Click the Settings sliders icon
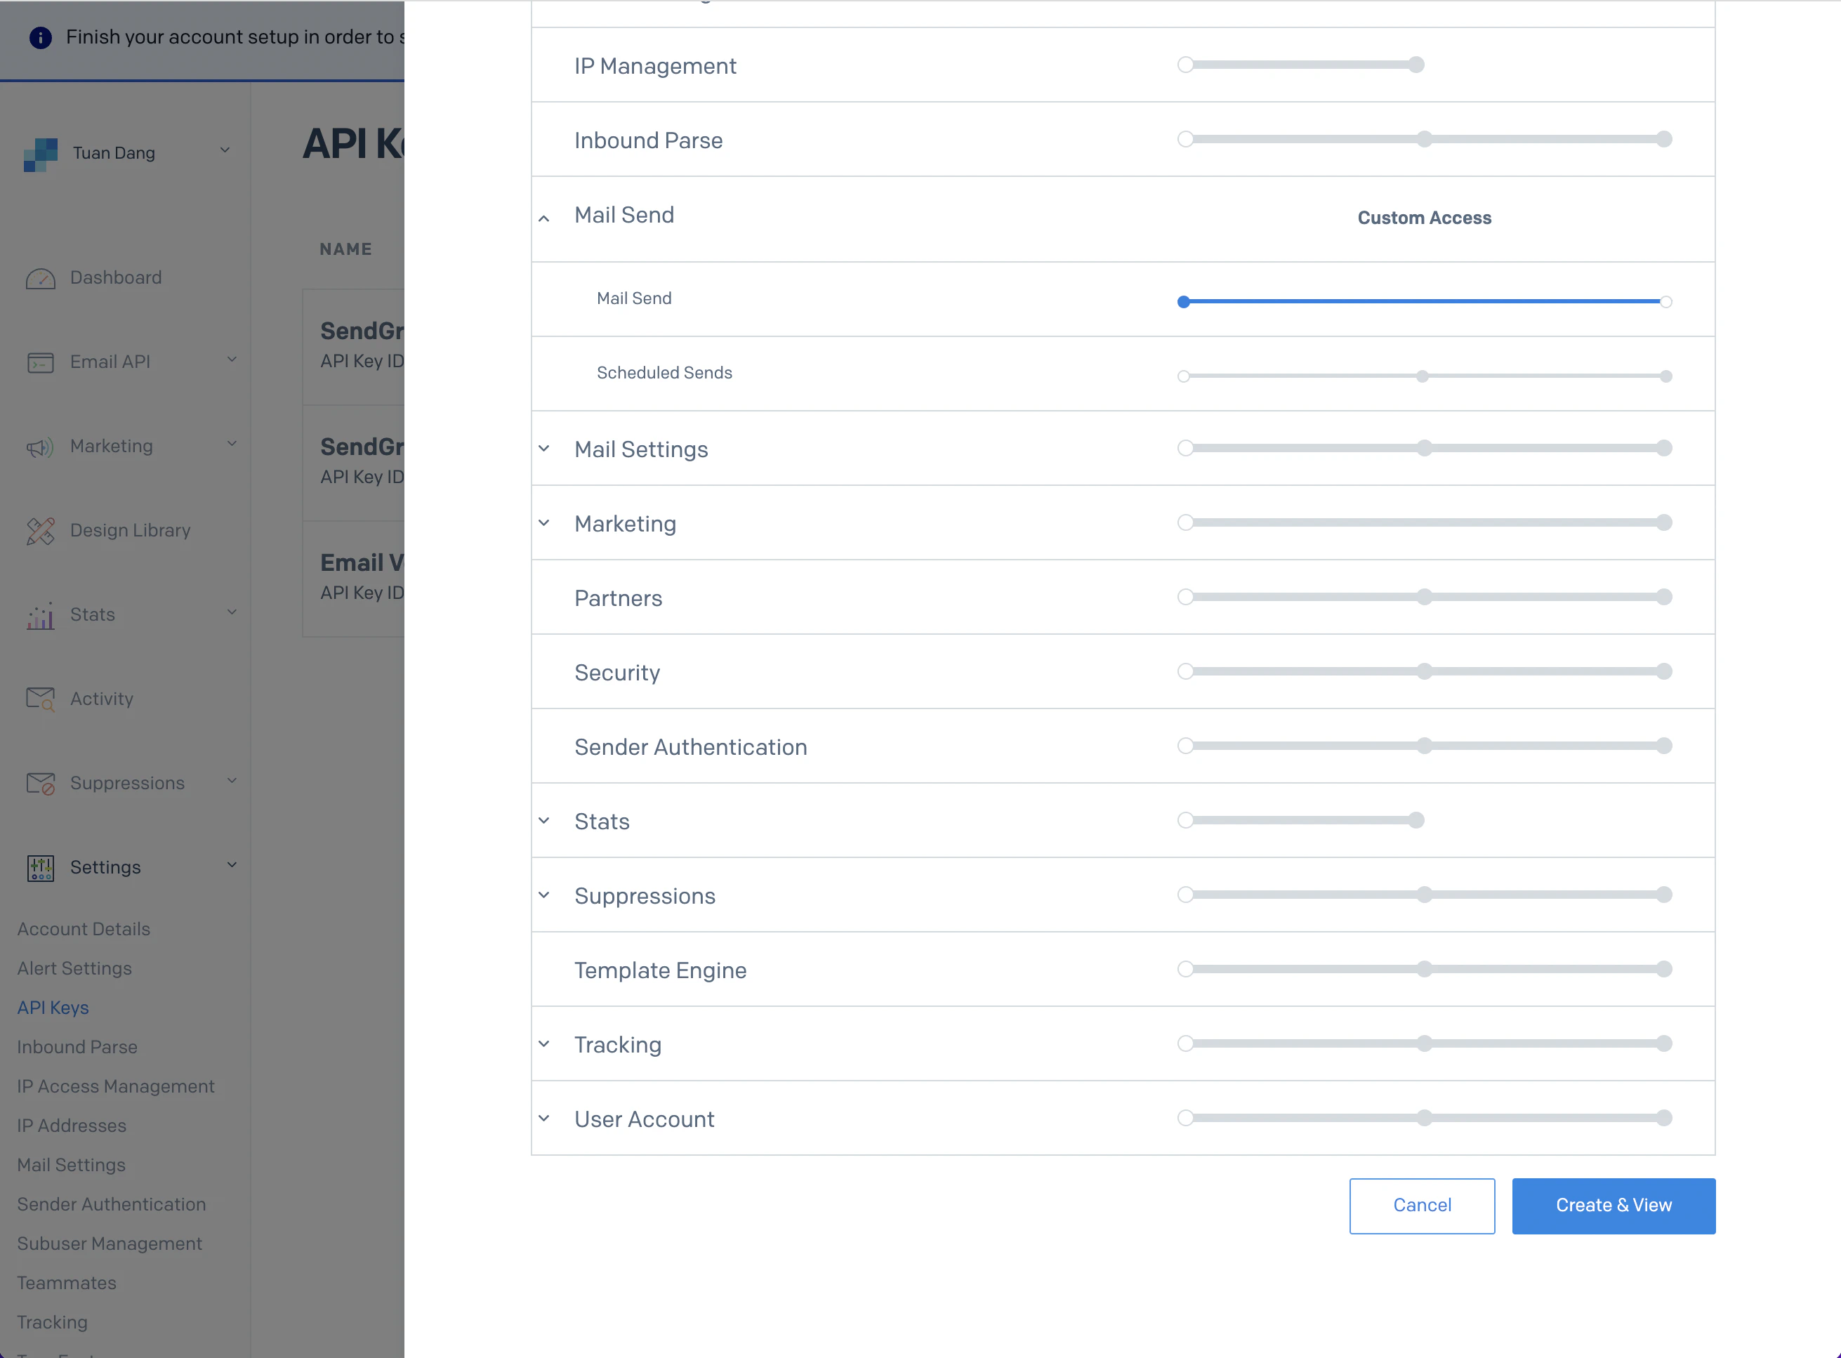Viewport: 1841px width, 1358px height. pos(40,867)
